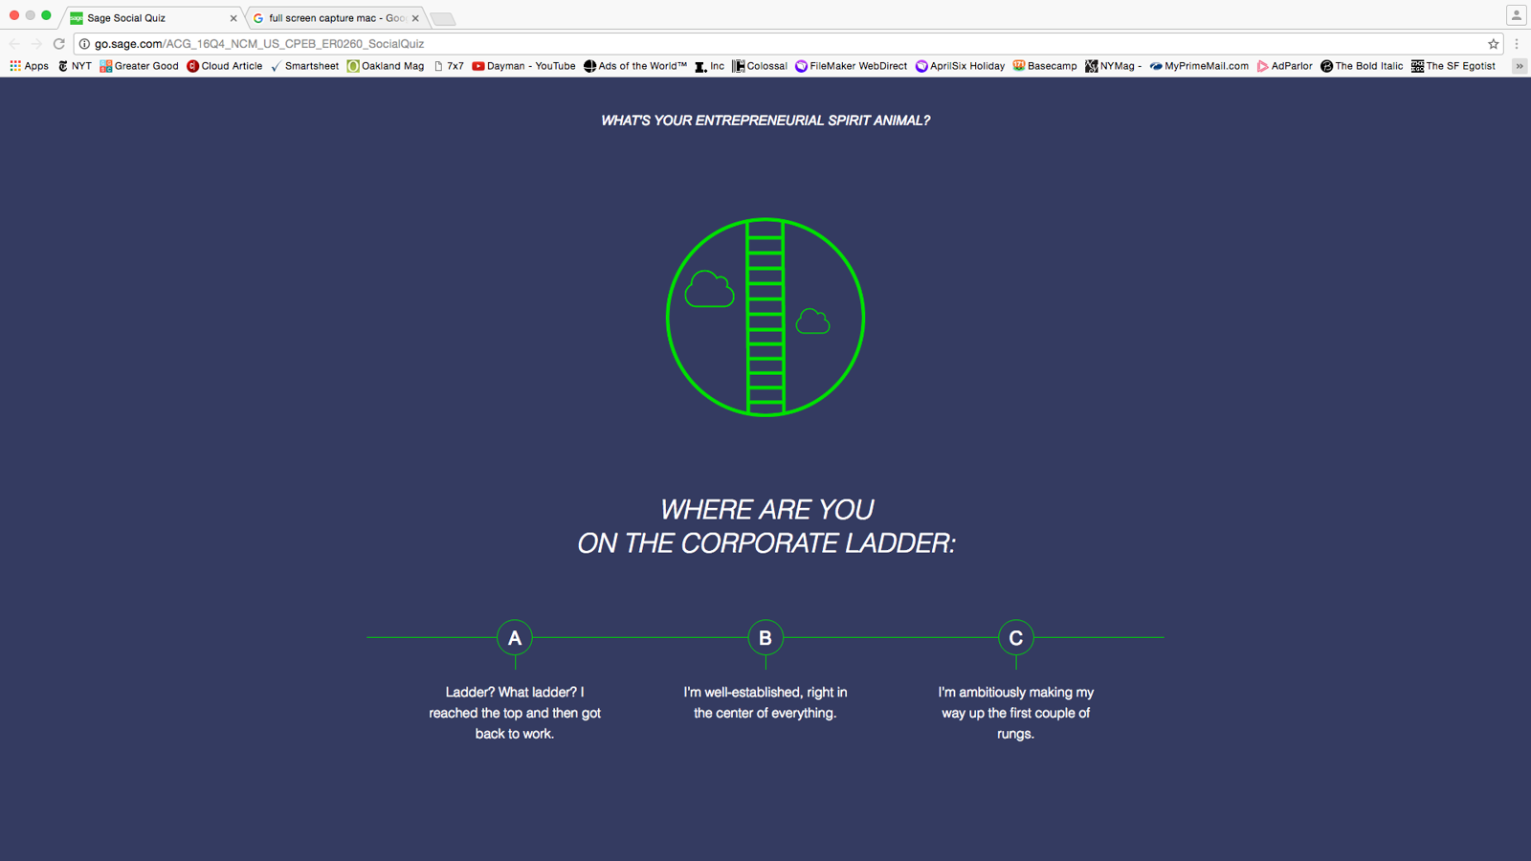1531x861 pixels.
Task: Show more bookmarks overflow chevron
Action: click(x=1520, y=66)
